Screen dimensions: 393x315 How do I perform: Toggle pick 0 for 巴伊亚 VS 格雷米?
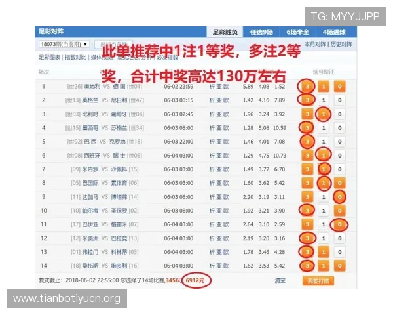[339, 224]
